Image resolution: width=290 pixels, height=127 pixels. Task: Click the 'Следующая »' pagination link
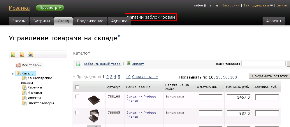(145, 77)
